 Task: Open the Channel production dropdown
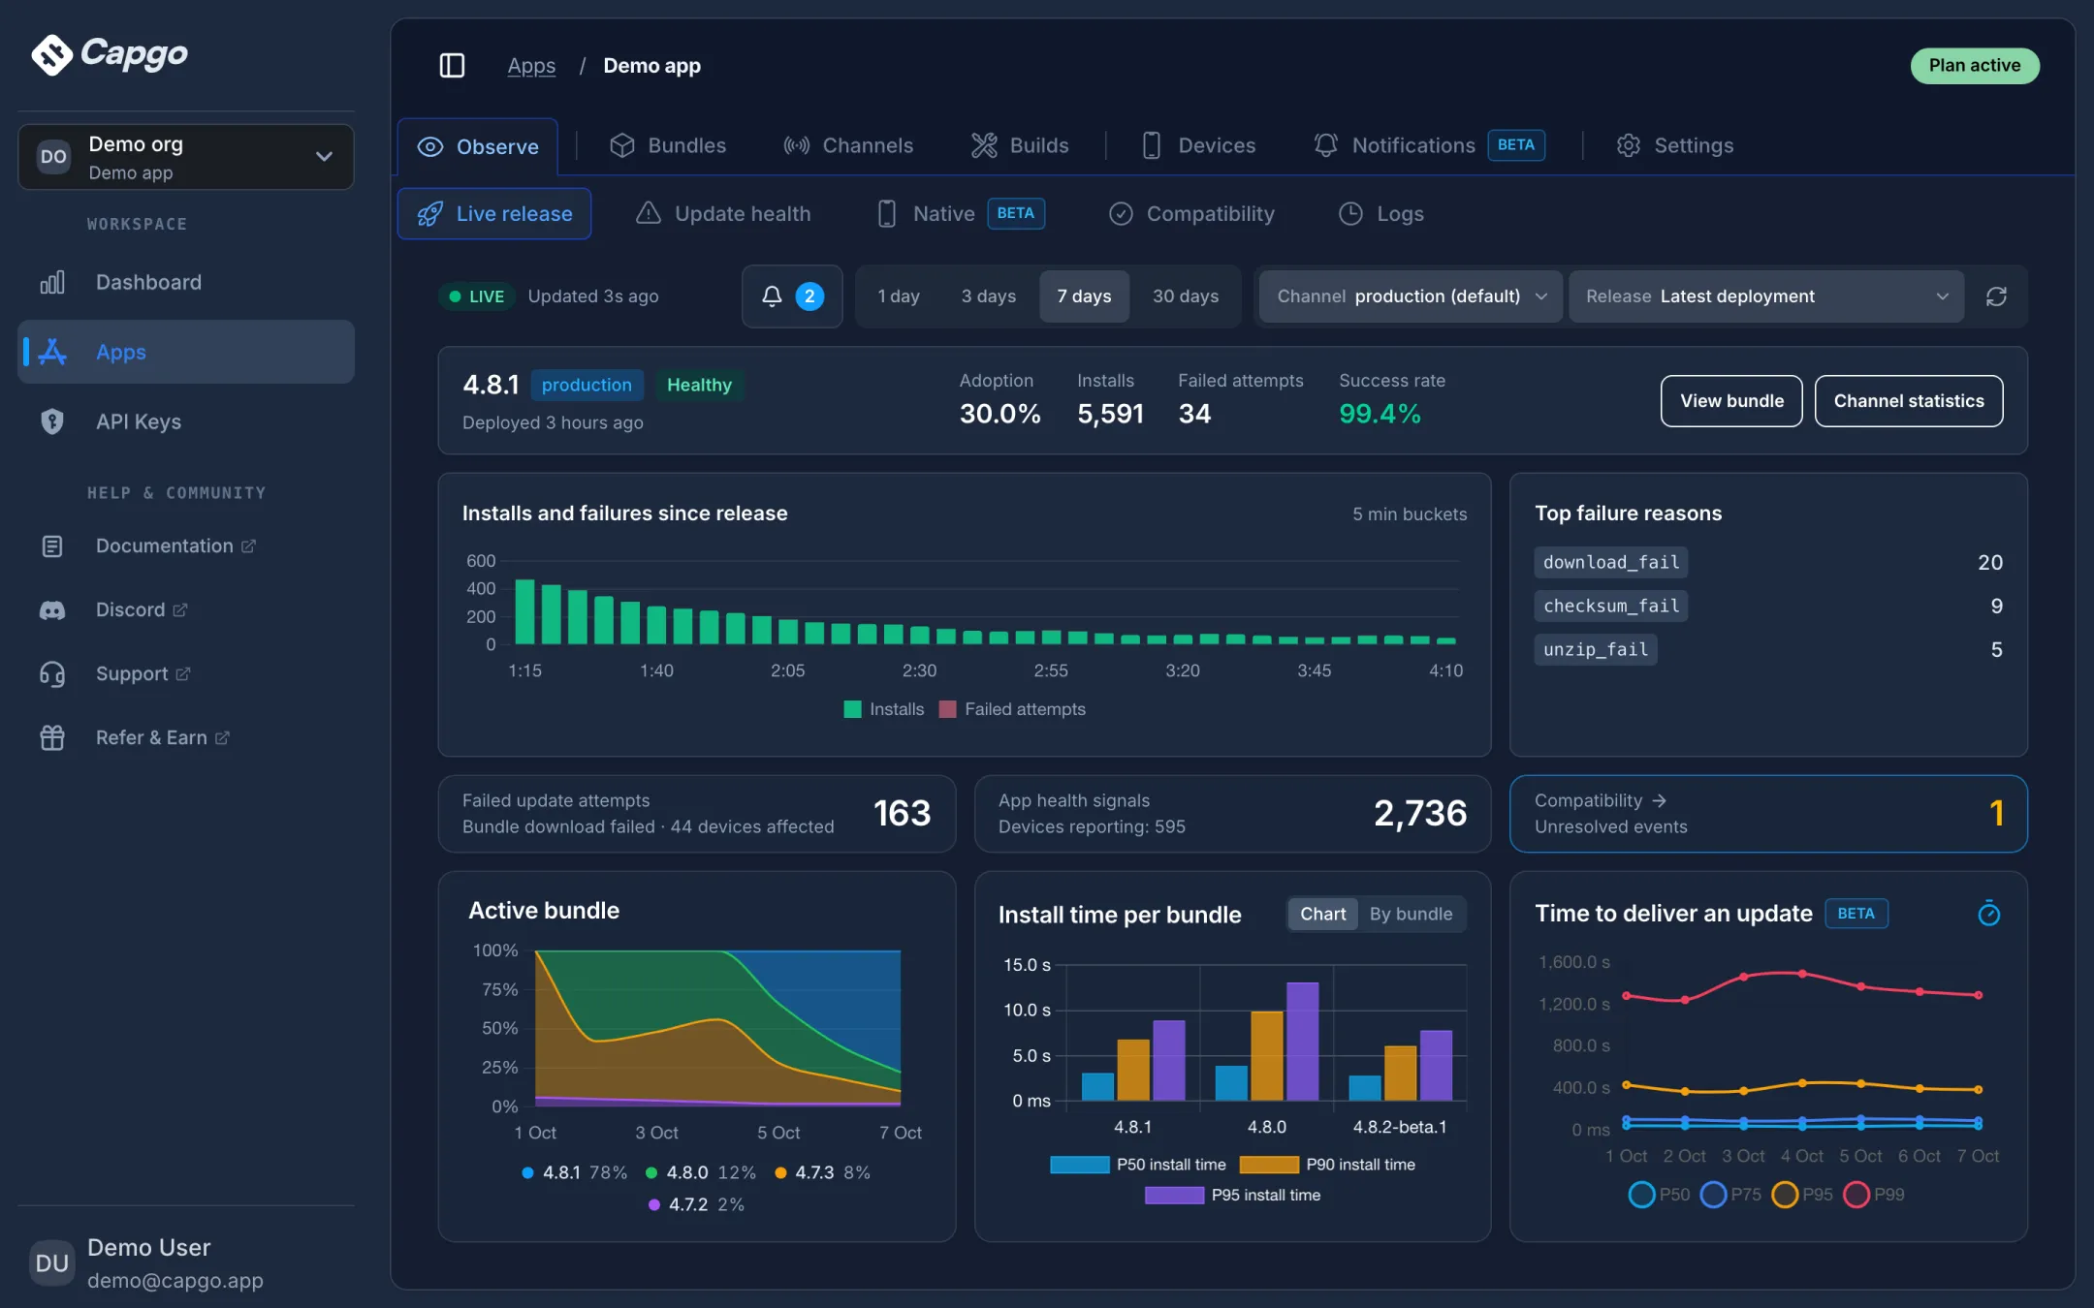(1411, 296)
